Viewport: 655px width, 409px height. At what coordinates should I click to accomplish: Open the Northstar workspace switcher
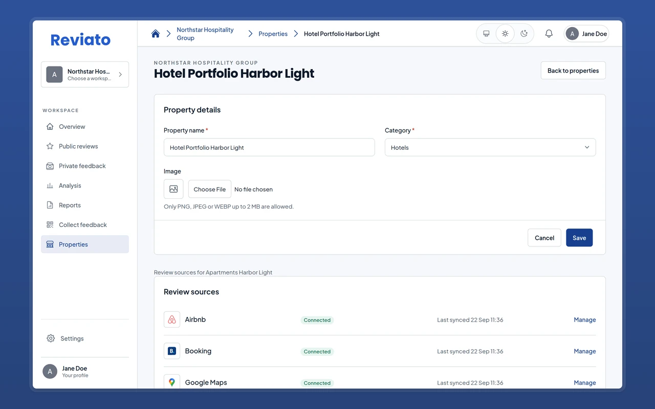(85, 75)
